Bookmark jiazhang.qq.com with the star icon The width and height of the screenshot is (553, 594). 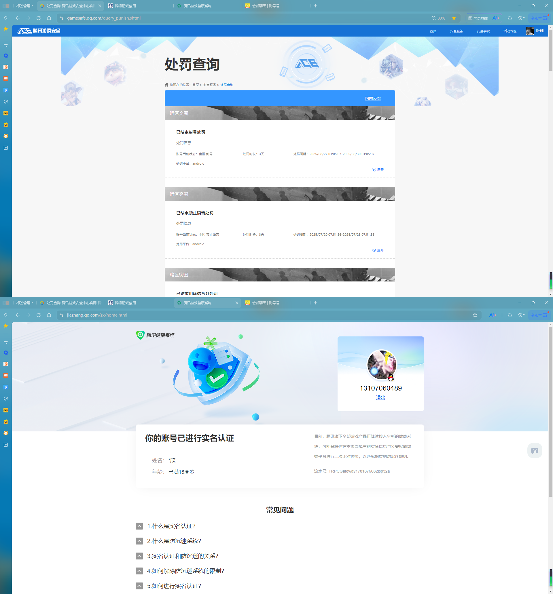[x=475, y=315]
